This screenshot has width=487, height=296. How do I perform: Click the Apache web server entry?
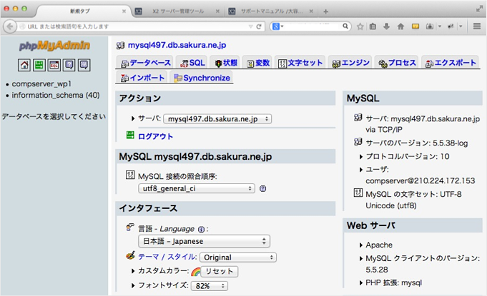pyautogui.click(x=379, y=245)
